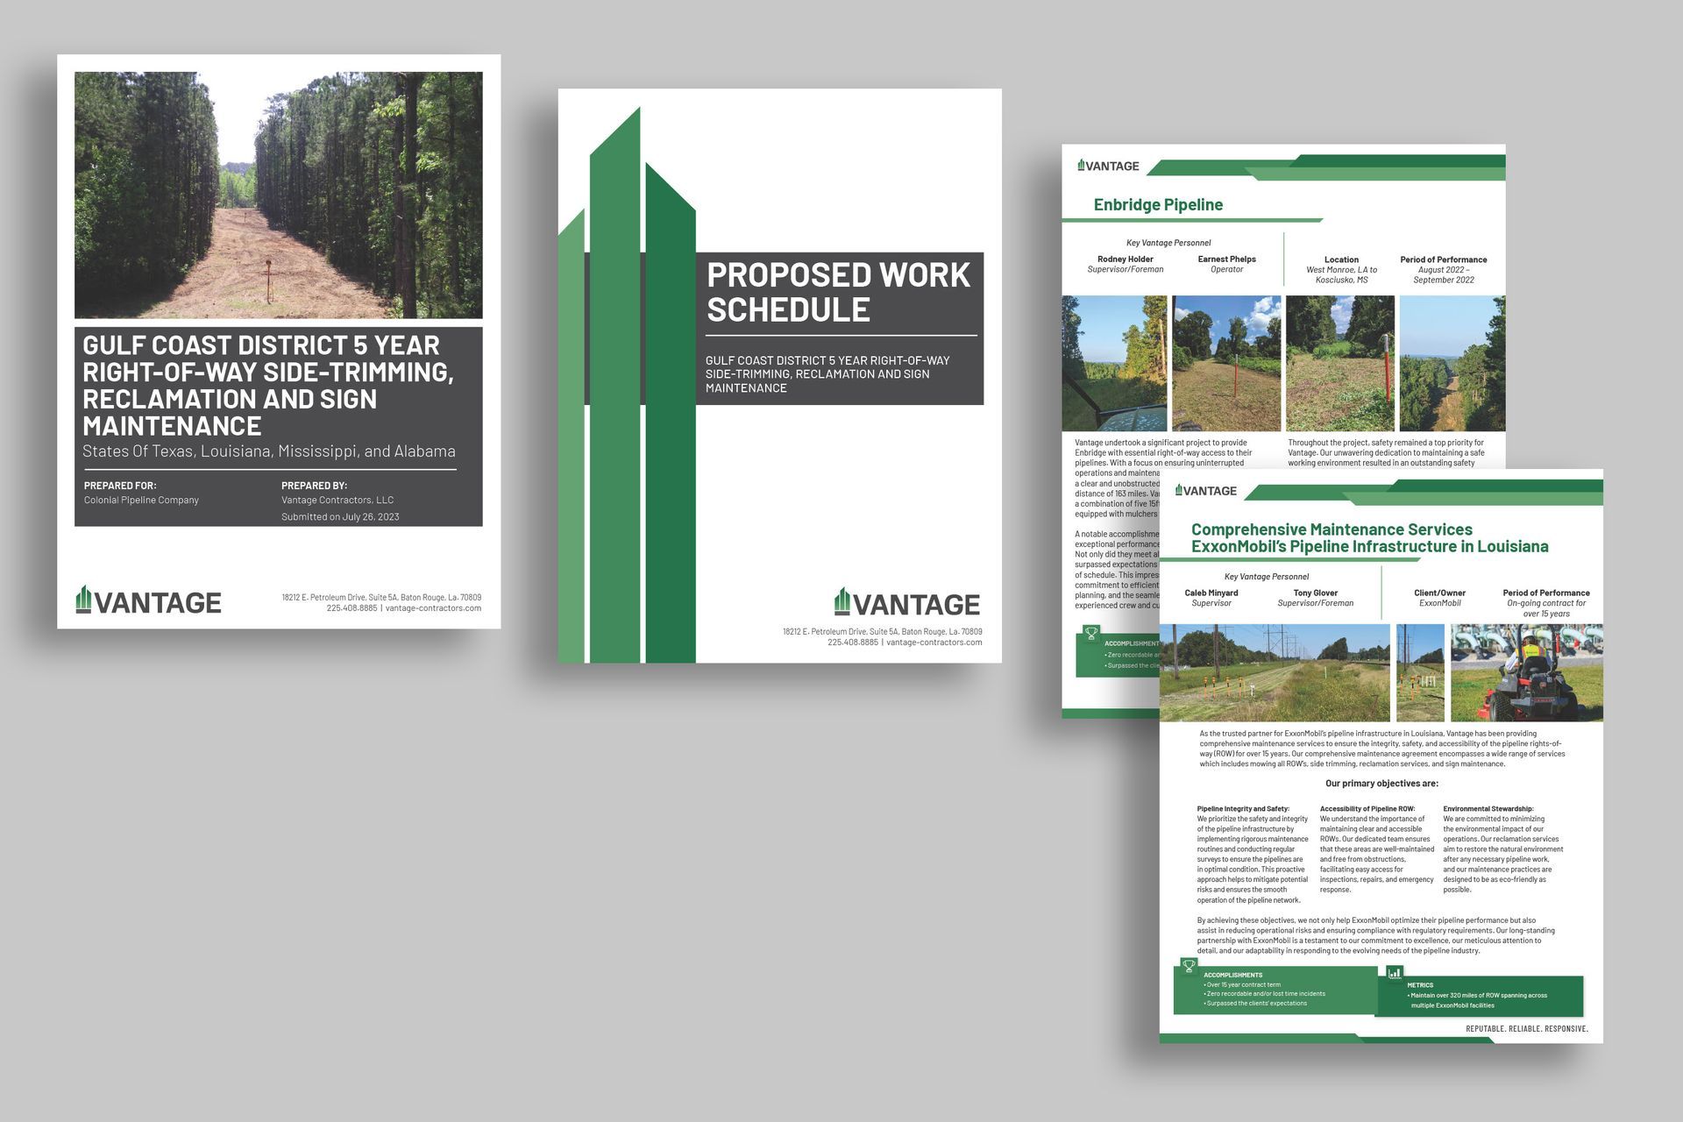Click the bar chart icon above Metrics
Image resolution: width=1683 pixels, height=1122 pixels.
click(x=1395, y=972)
